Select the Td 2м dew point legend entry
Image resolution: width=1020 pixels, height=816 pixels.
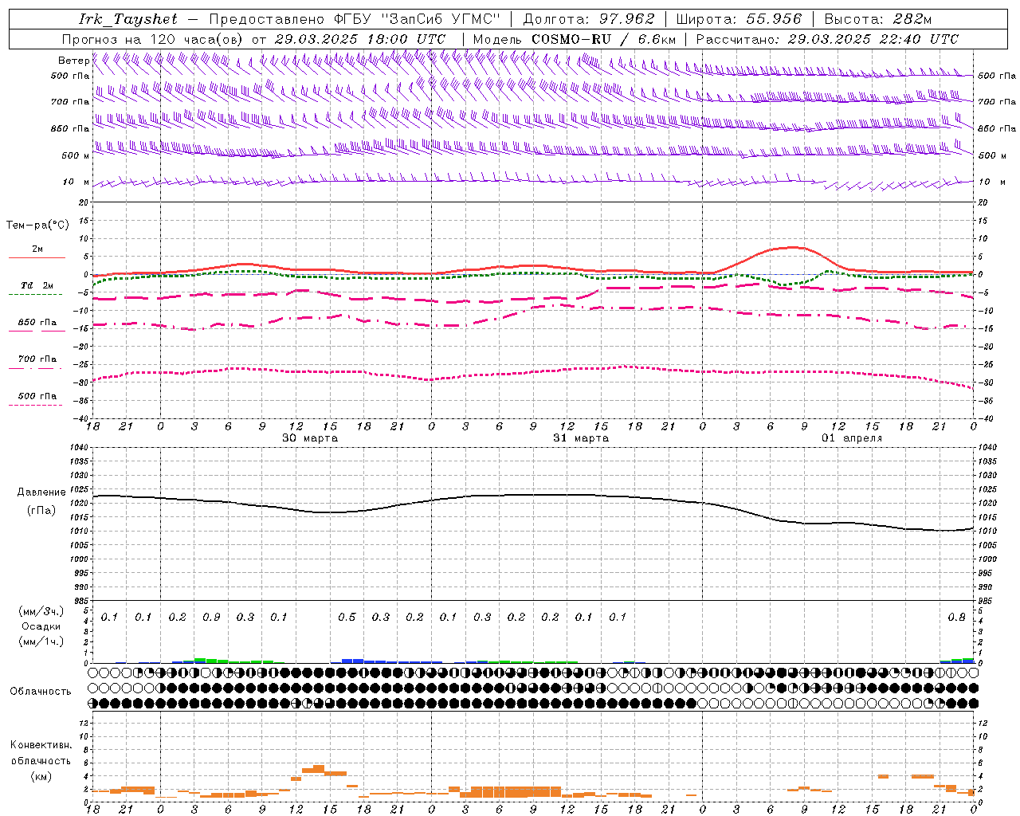[x=37, y=285]
